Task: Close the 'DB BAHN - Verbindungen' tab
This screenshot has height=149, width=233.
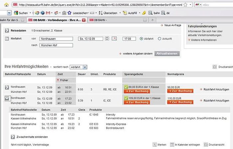Action: [84, 20]
